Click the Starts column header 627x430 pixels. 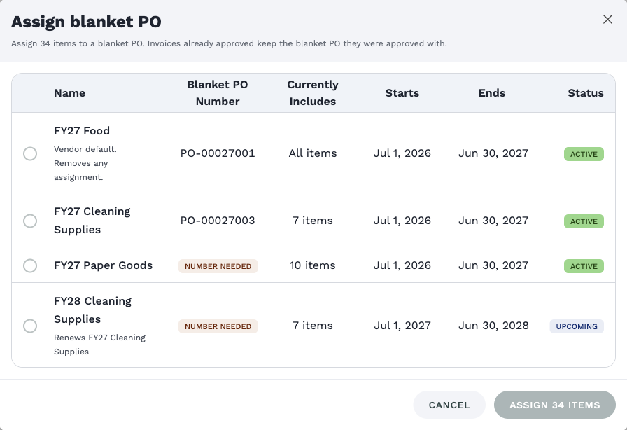[402, 93]
